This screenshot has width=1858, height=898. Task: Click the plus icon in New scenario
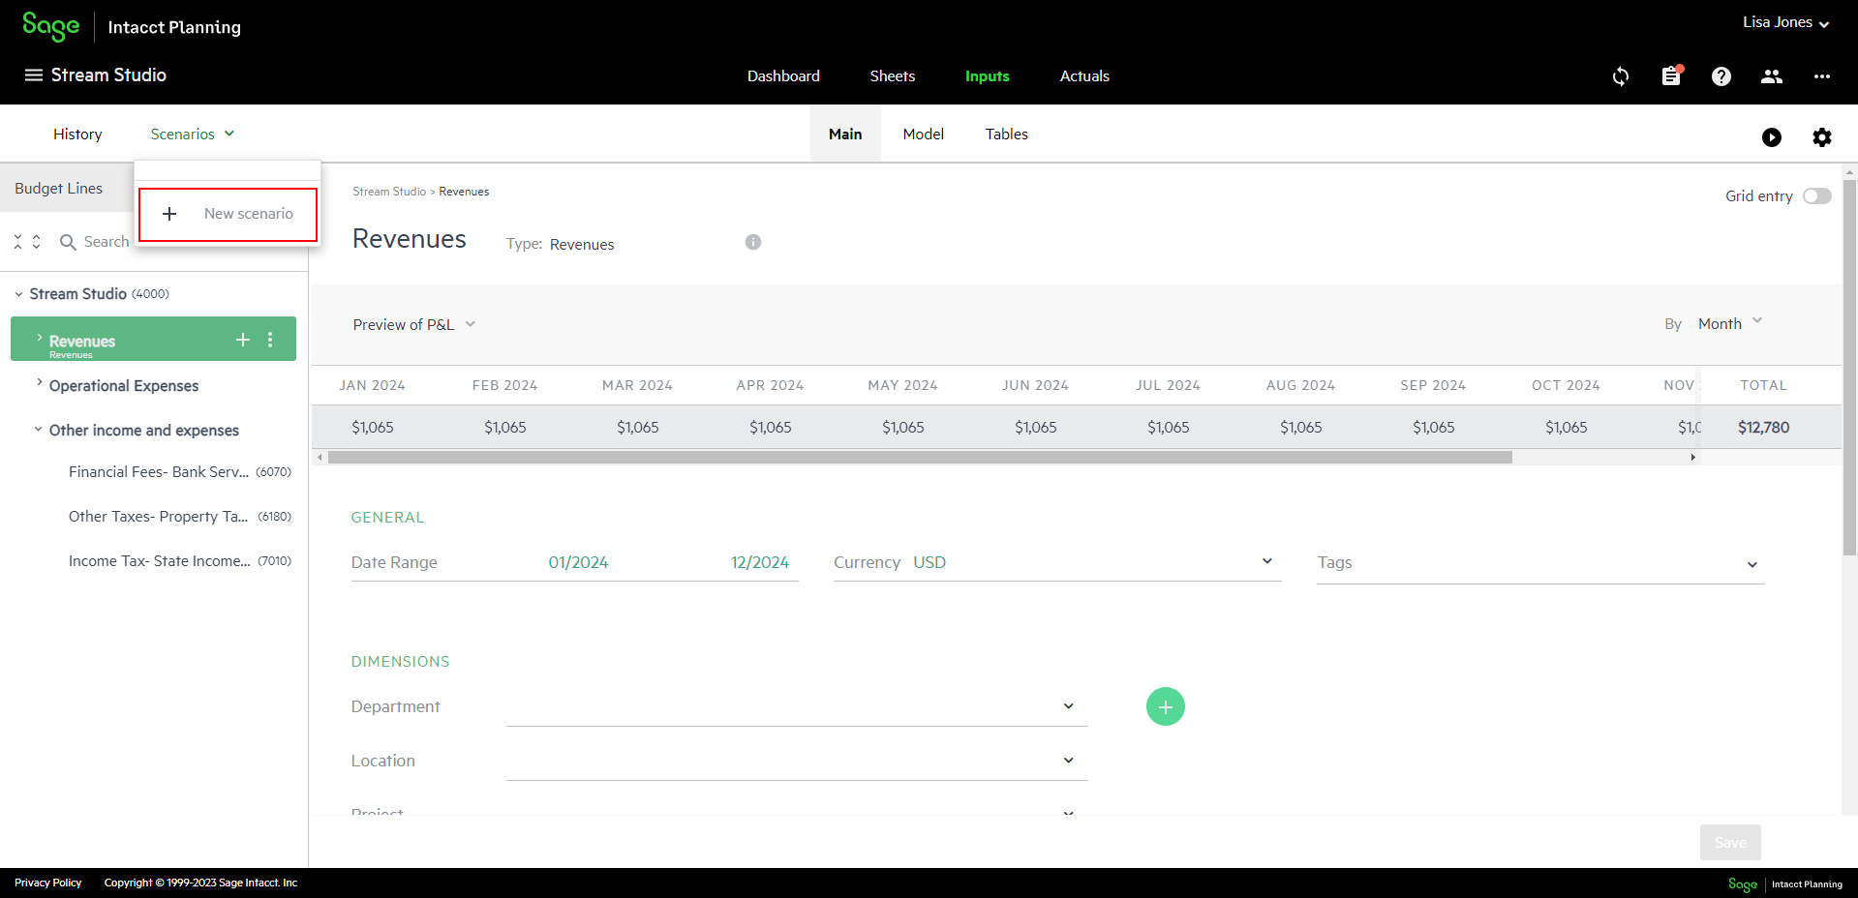169,214
